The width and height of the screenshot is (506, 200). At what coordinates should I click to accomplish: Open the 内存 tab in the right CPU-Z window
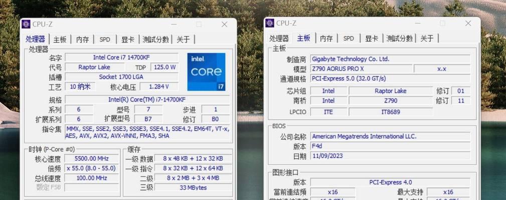tap(326, 38)
